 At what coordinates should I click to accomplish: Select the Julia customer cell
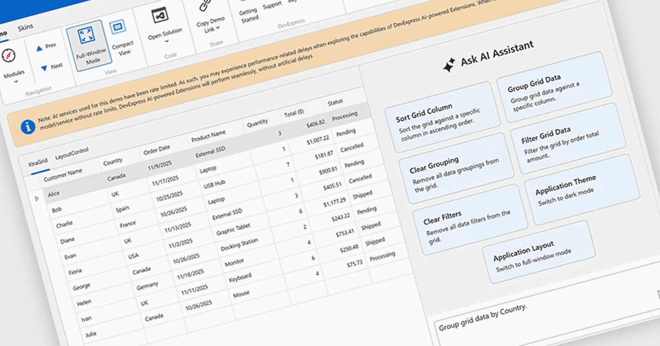pyautogui.click(x=91, y=334)
